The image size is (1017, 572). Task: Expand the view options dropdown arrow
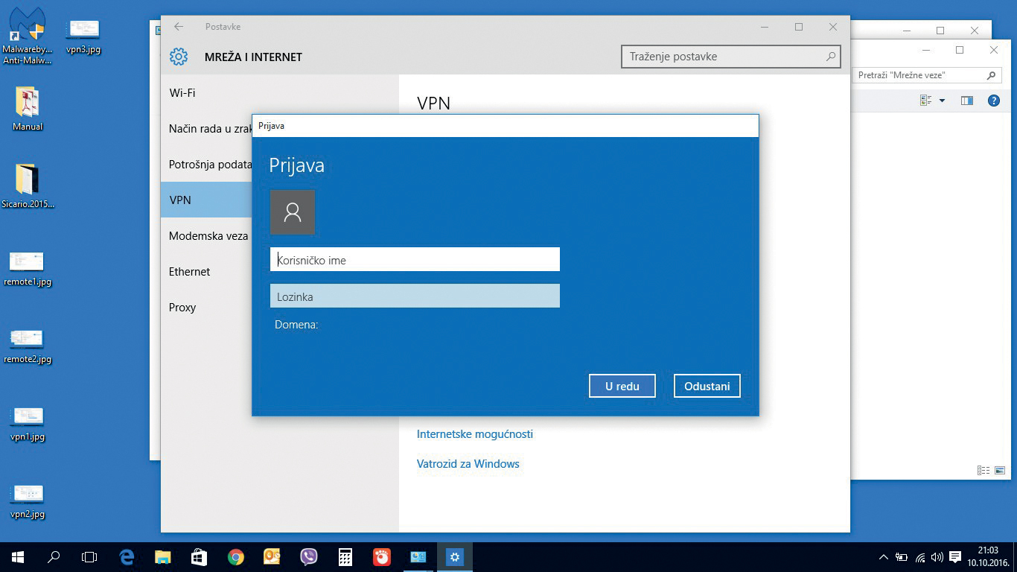(x=942, y=101)
